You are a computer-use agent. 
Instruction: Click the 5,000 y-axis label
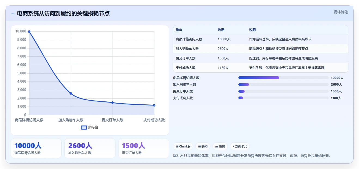22,73
